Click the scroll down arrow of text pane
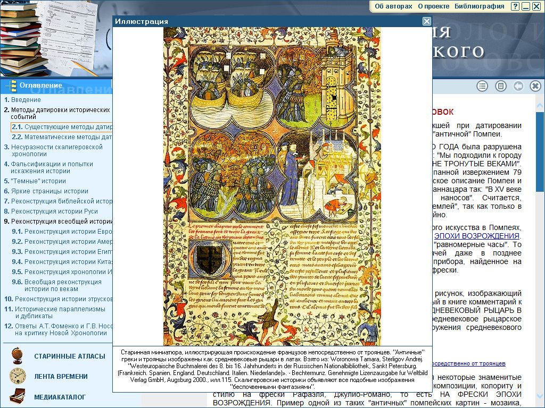 click(x=540, y=395)
